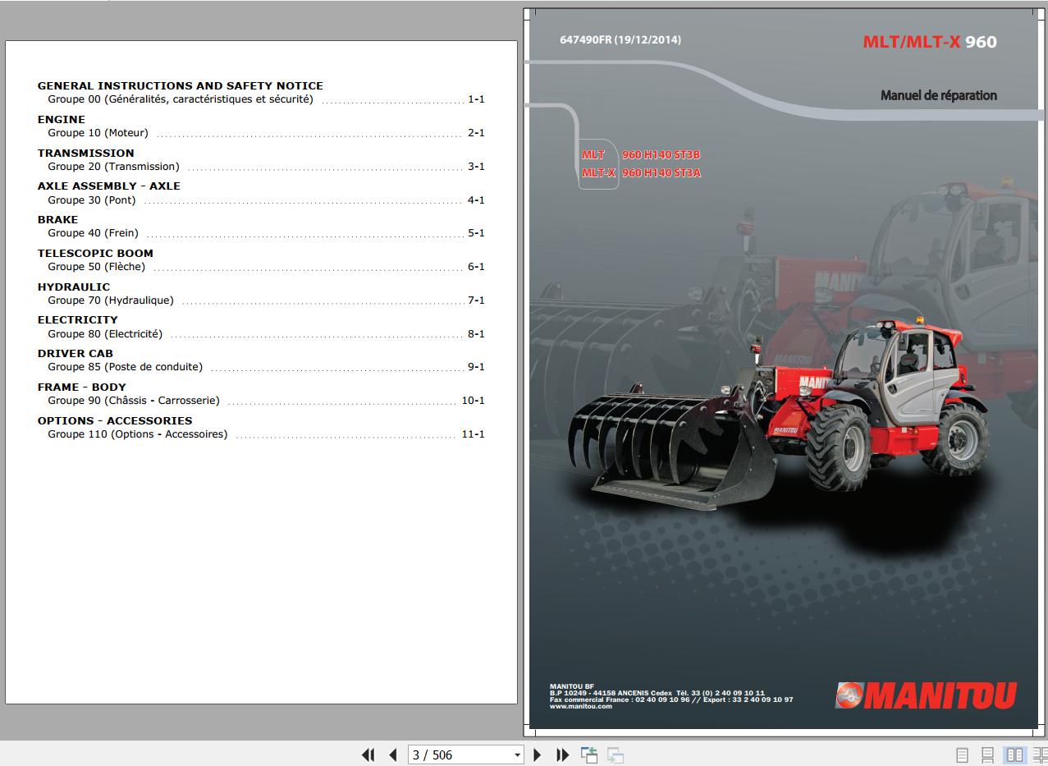
Task: Select the two-page facing view
Action: pyautogui.click(x=1014, y=755)
